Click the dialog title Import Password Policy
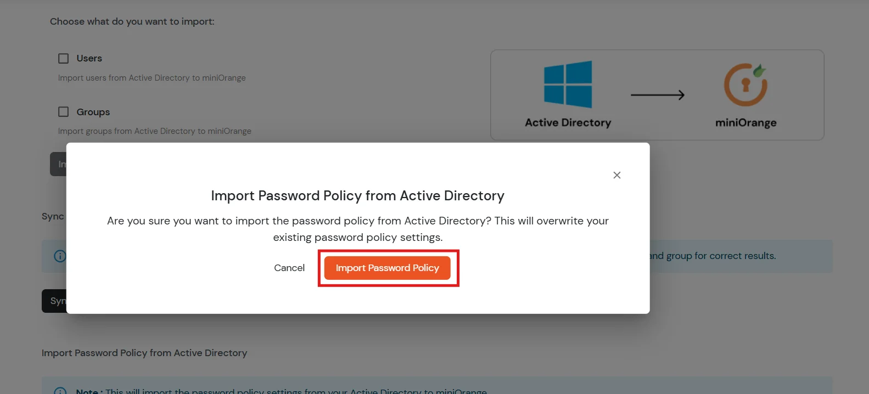The image size is (869, 394). (357, 195)
